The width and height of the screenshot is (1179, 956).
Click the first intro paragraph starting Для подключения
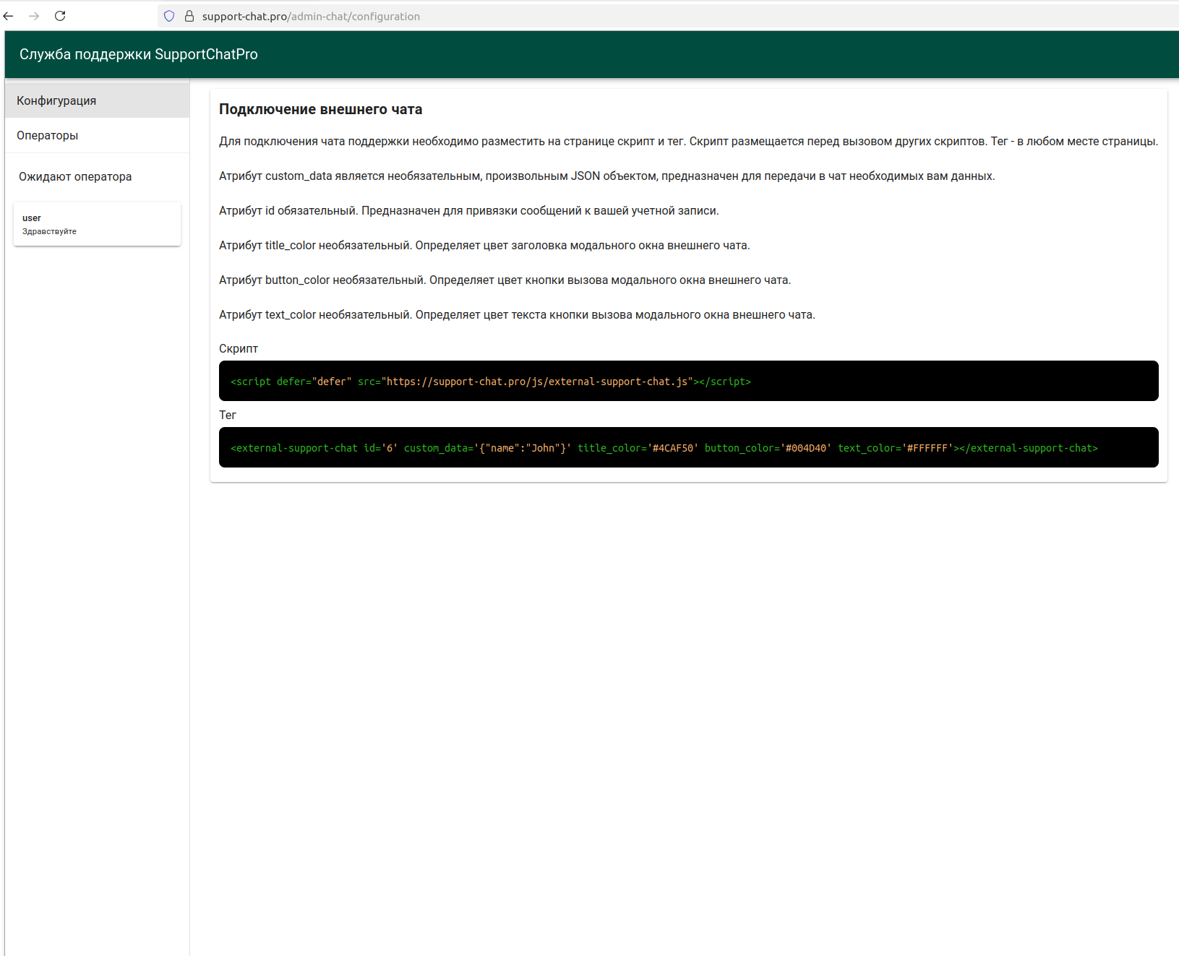click(x=688, y=141)
